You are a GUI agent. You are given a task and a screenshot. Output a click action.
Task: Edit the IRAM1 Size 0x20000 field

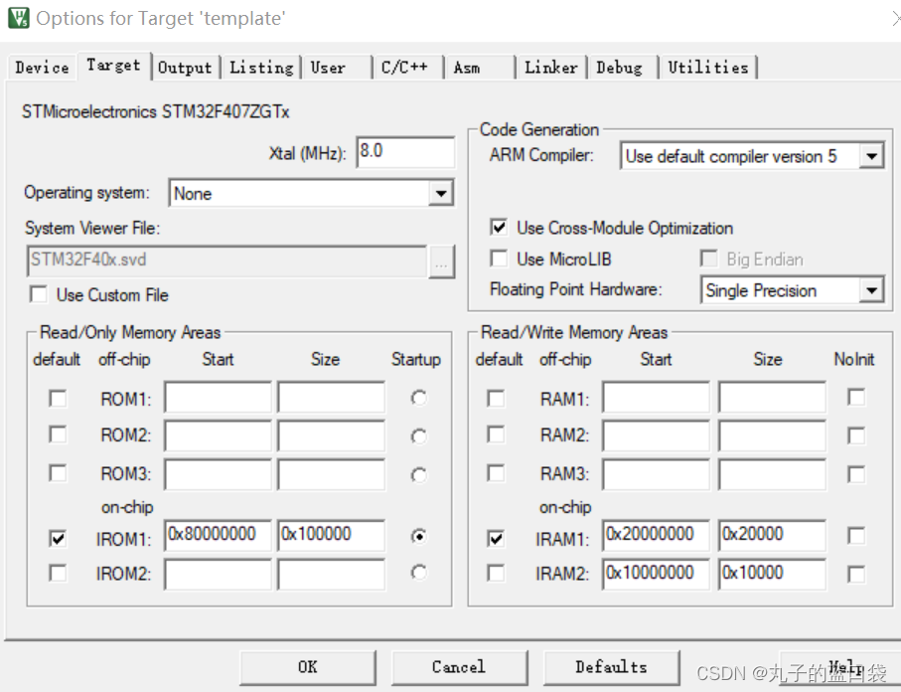[772, 536]
